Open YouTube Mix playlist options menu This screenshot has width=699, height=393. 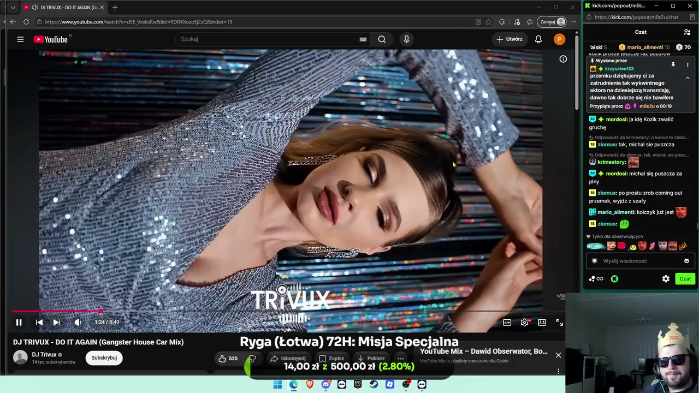point(558,371)
